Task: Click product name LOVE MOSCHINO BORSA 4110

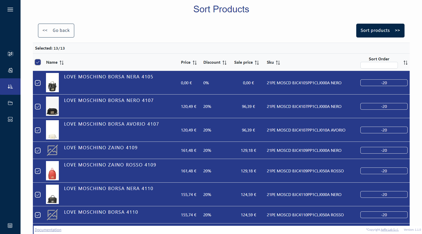Action: 101,212
